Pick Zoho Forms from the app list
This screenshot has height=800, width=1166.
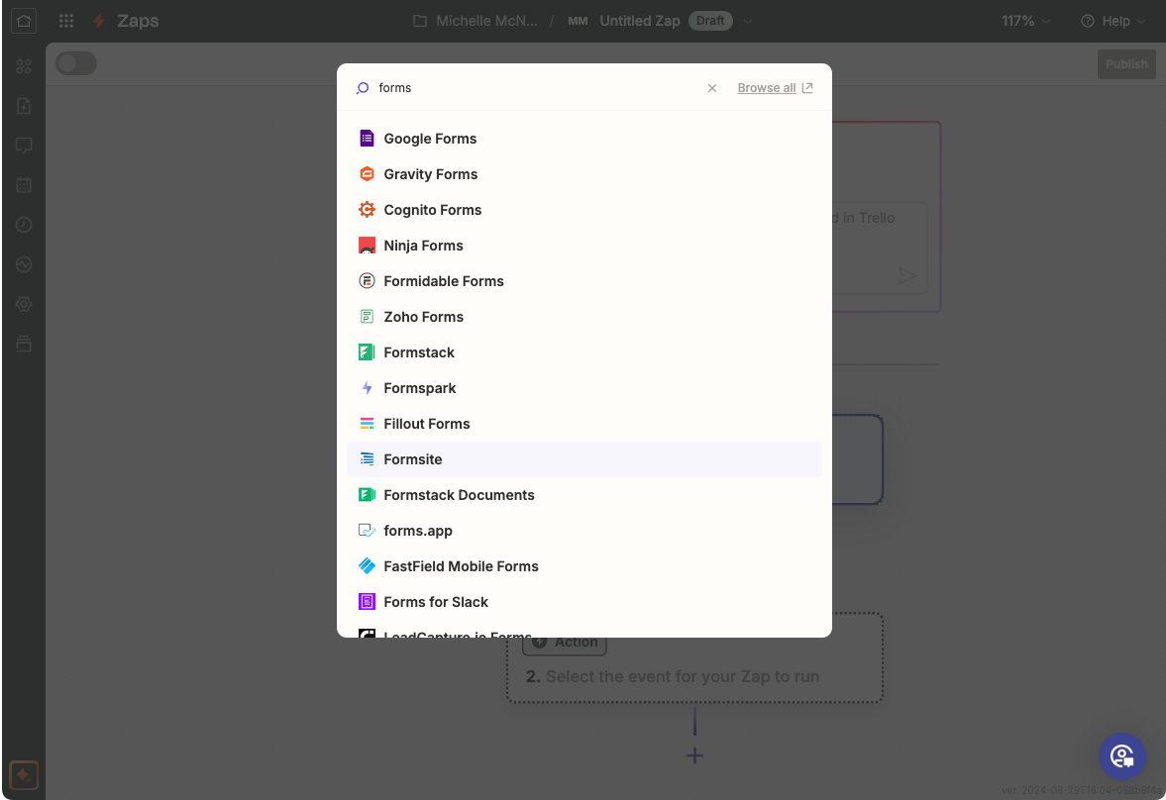pos(584,317)
